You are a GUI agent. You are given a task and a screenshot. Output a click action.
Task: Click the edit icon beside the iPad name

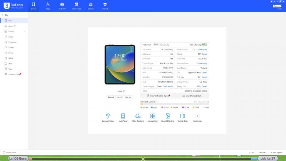tap(124, 92)
